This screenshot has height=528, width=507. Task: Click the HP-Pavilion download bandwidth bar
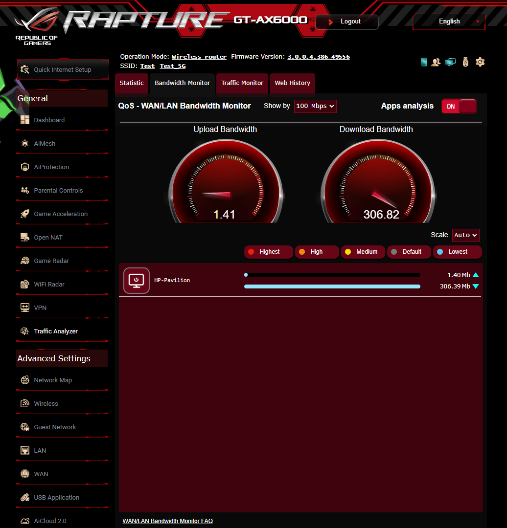pos(332,286)
